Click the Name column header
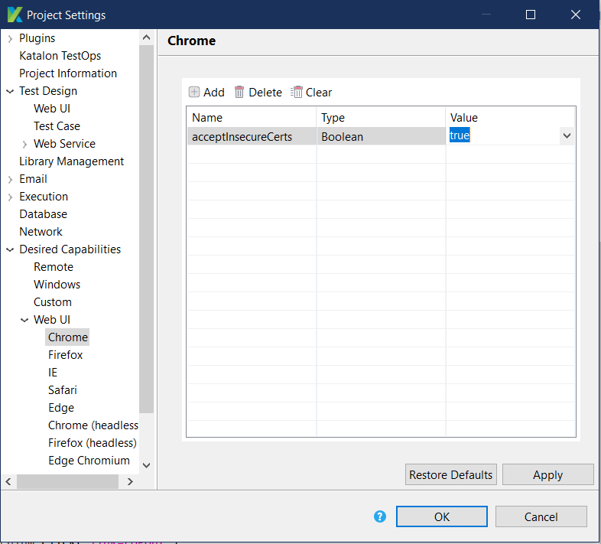601x544 pixels. pyautogui.click(x=252, y=117)
